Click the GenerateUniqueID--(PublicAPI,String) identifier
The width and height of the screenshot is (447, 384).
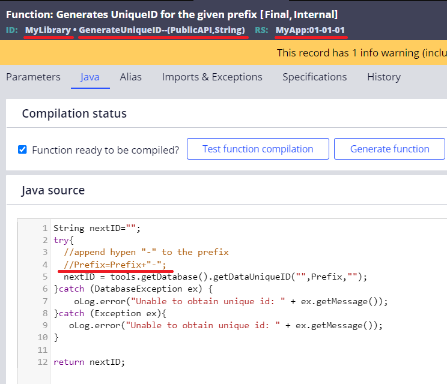pos(162,30)
